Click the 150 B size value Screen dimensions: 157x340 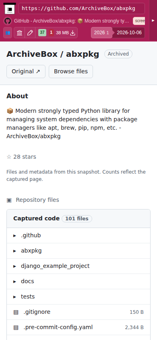136,312
